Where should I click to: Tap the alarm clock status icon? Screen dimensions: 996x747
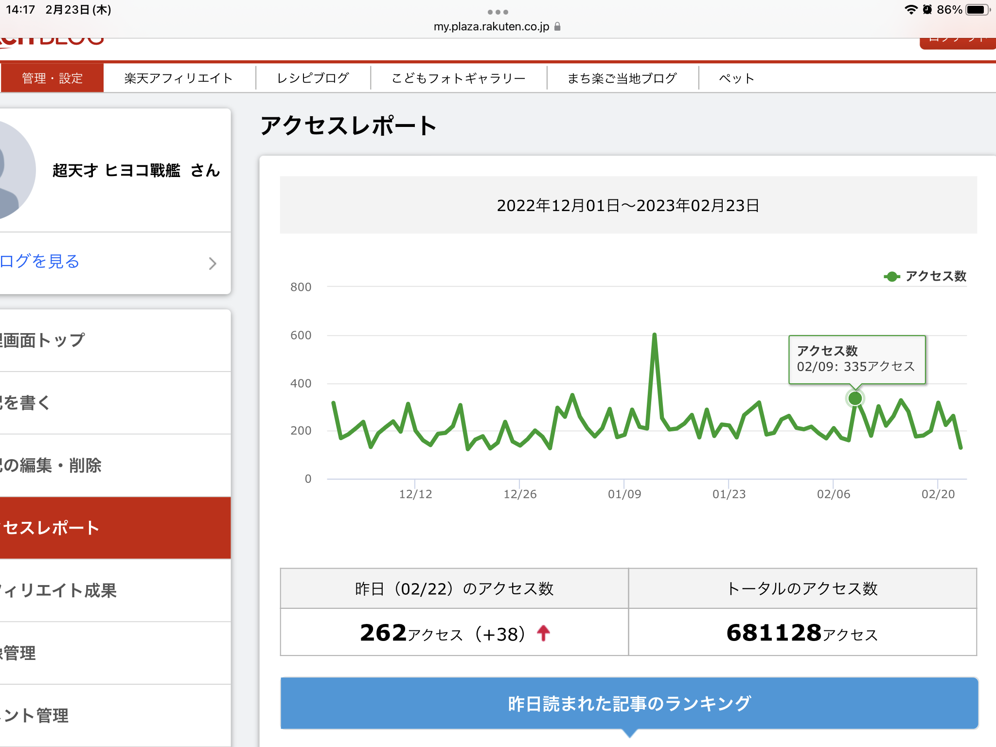coord(927,10)
